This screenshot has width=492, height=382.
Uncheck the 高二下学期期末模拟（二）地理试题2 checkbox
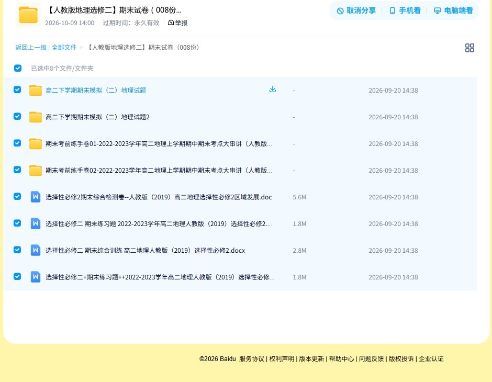click(x=17, y=116)
